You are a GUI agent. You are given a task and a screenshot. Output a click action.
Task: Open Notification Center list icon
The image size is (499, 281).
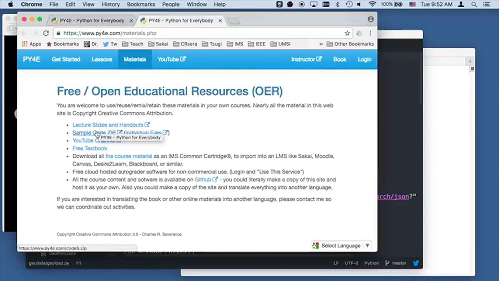486,4
